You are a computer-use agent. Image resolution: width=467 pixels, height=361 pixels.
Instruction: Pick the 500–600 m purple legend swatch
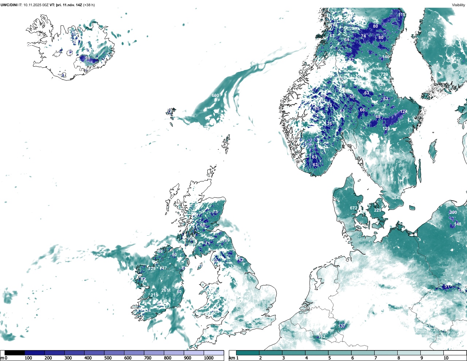coord(114,353)
